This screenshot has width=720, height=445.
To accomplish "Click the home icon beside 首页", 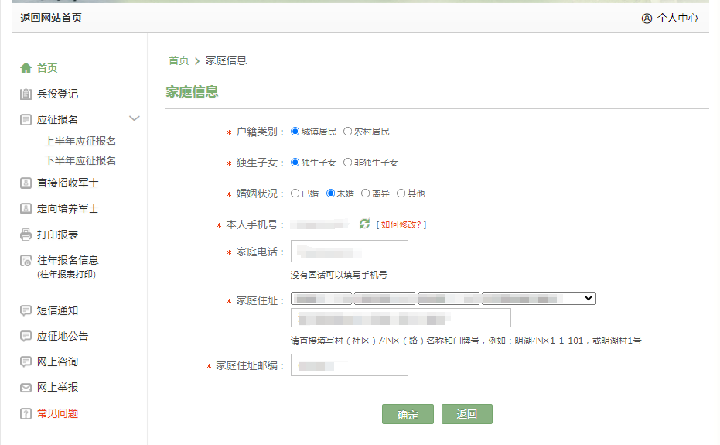I will tap(26, 68).
